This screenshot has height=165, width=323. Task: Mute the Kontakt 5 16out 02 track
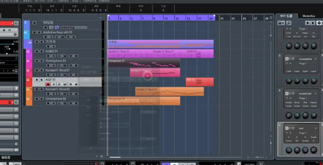[37, 89]
